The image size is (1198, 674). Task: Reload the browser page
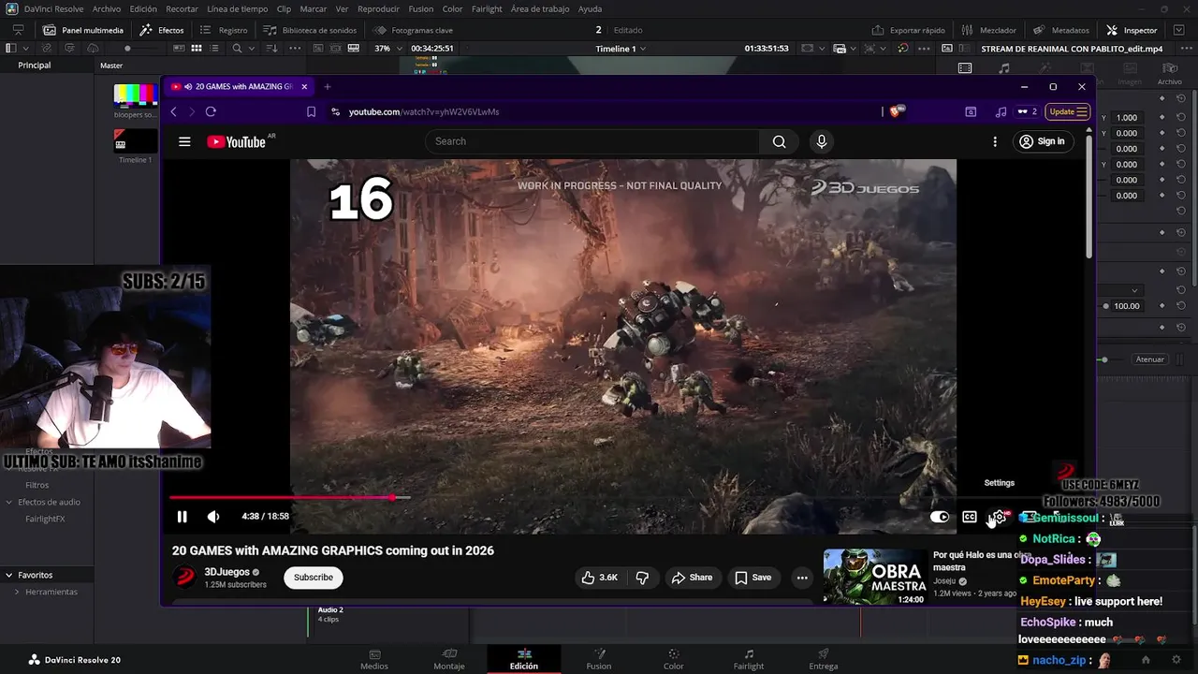(211, 111)
